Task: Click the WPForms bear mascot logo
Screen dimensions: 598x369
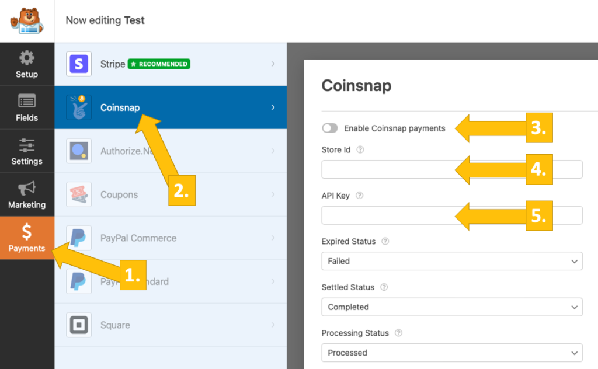Action: tap(26, 20)
